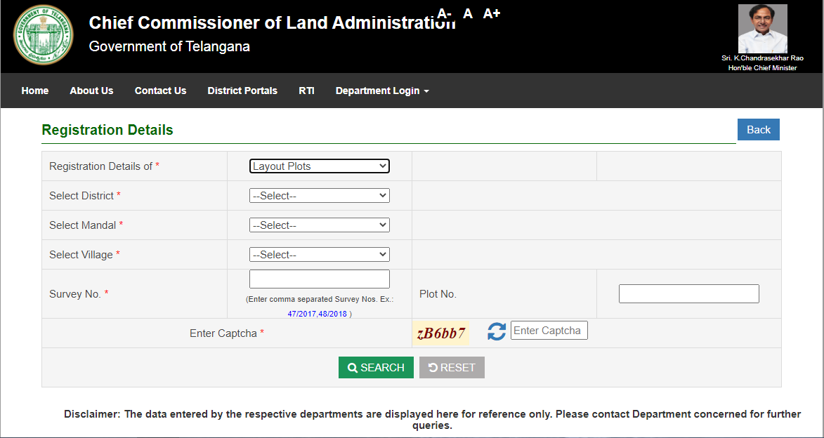This screenshot has width=824, height=438.
Task: Click into the Enter Captcha text box
Action: (549, 331)
